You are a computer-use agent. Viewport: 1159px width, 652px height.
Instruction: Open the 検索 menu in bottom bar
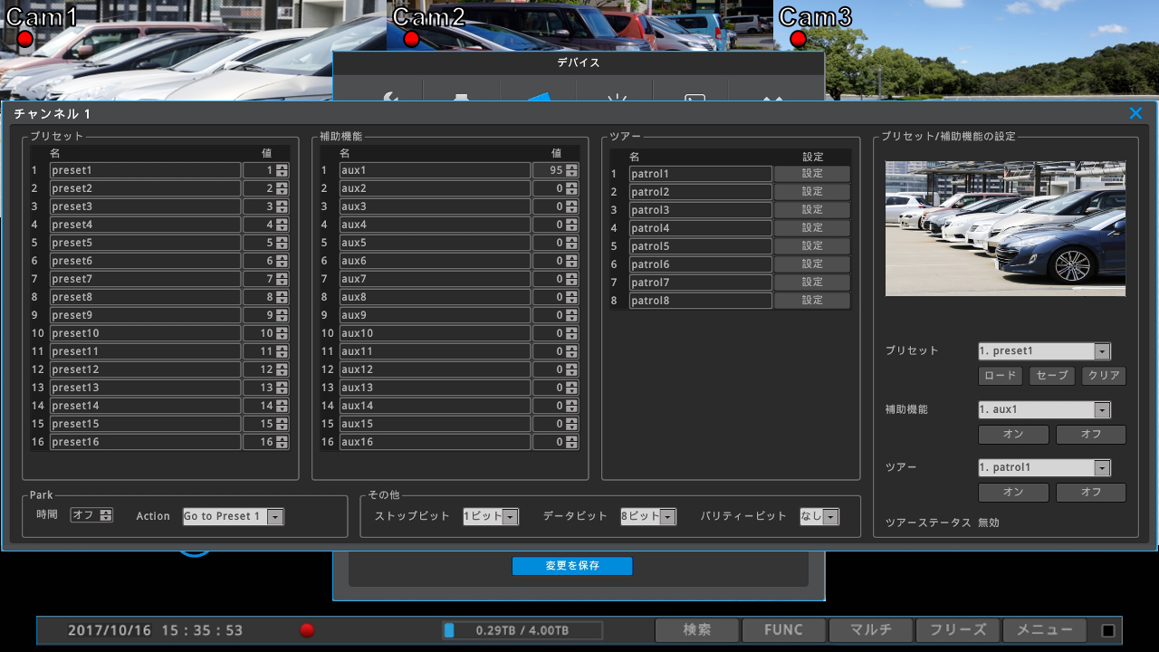click(697, 630)
